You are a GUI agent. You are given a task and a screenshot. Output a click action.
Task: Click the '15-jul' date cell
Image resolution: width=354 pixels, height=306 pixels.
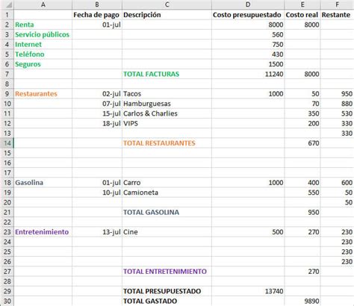pos(97,113)
